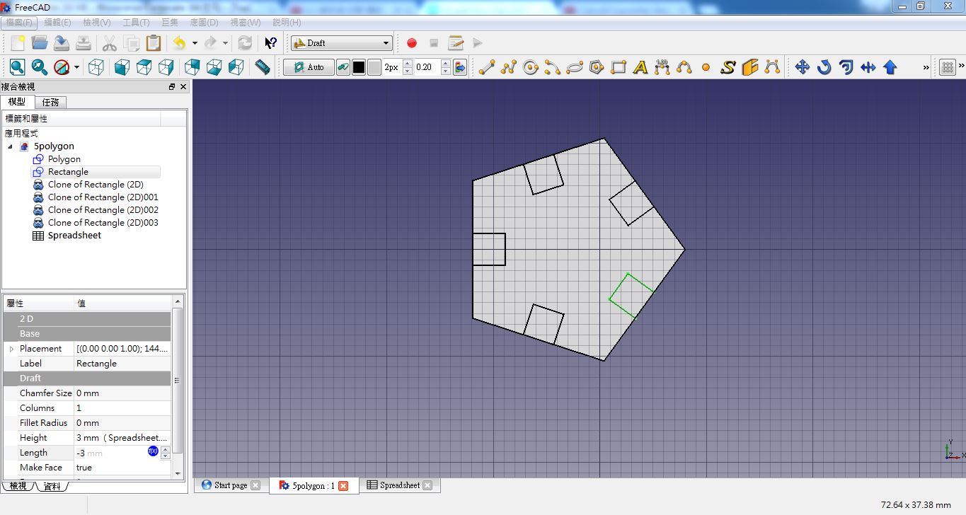The image size is (966, 515).
Task: Open the 編輯(E) menu
Action: click(x=58, y=23)
